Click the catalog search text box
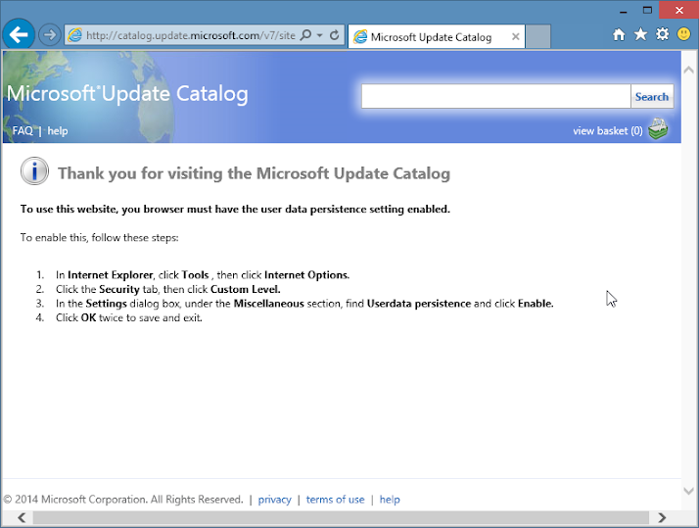The width and height of the screenshot is (699, 528). pyautogui.click(x=495, y=96)
